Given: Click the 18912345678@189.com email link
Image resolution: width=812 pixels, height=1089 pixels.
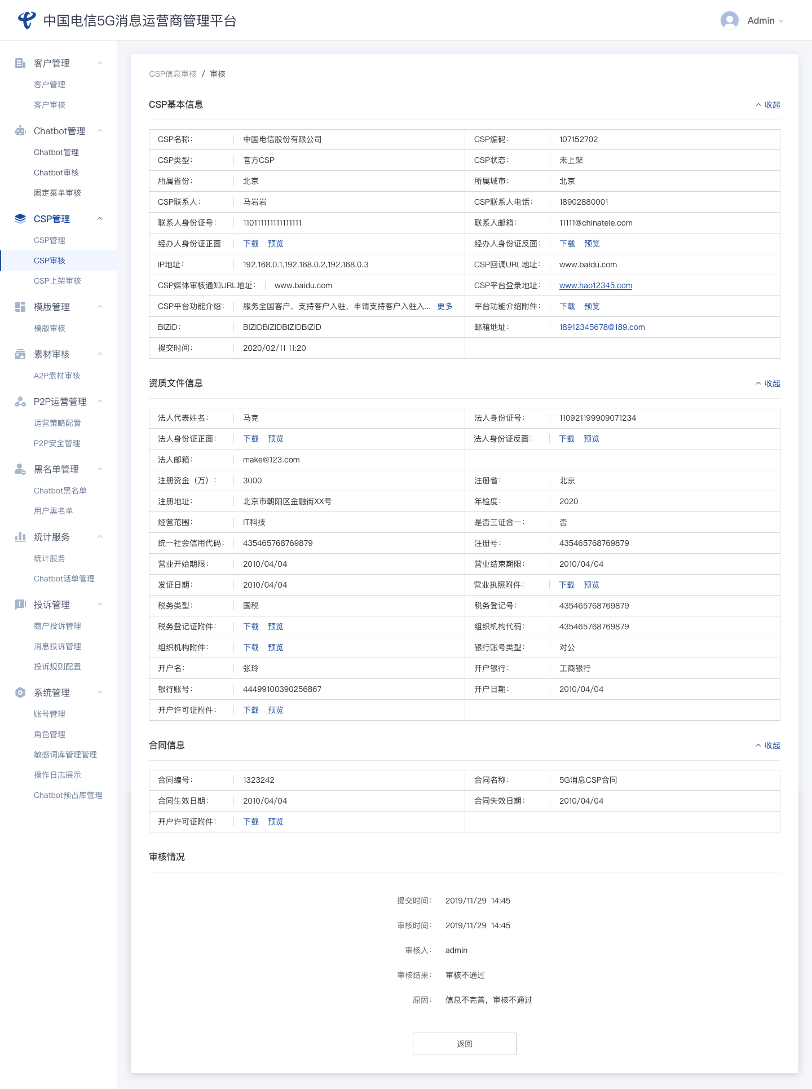Looking at the screenshot, I should pyautogui.click(x=602, y=327).
